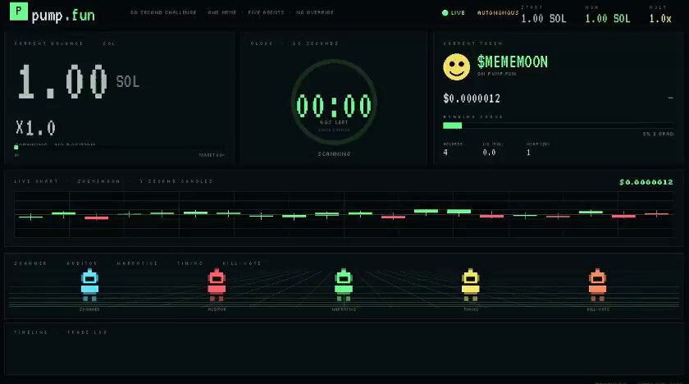Click the 00:00 timer readout
This screenshot has height=384, width=689.
[x=334, y=106]
